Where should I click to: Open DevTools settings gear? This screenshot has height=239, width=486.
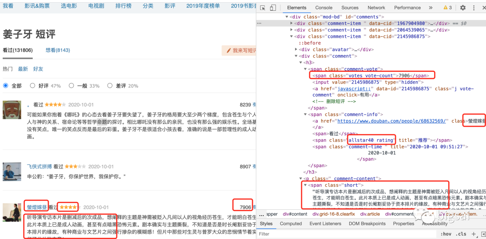tap(463, 8)
